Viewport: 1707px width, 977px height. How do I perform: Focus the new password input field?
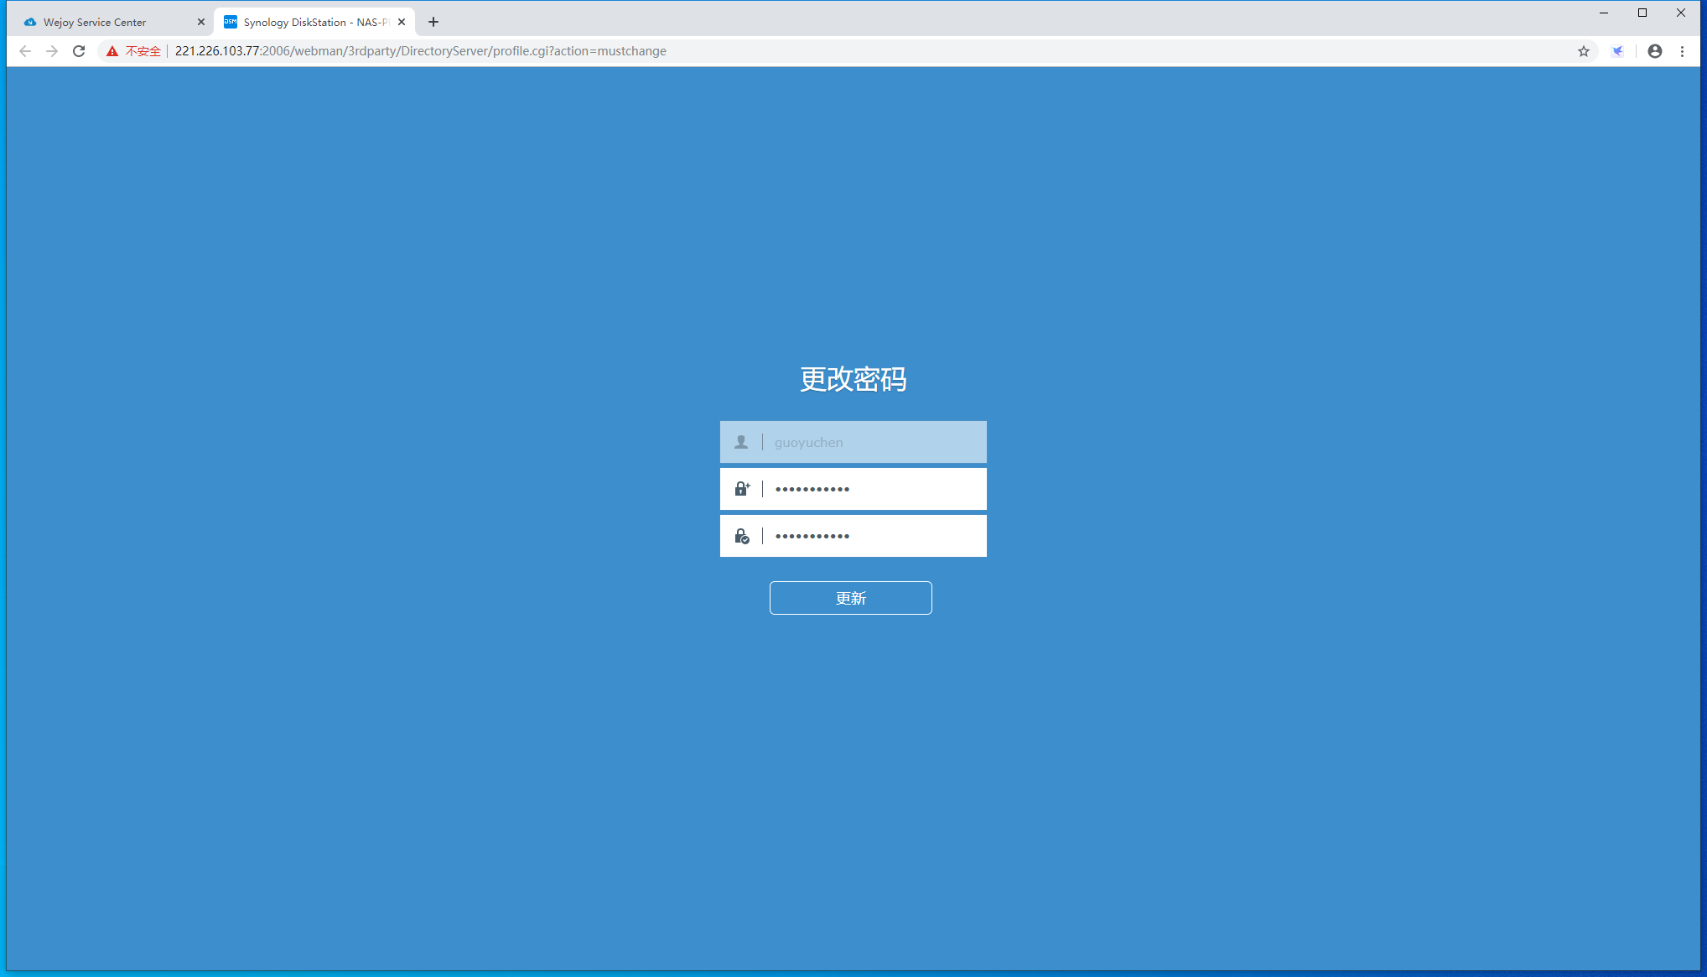[872, 489]
